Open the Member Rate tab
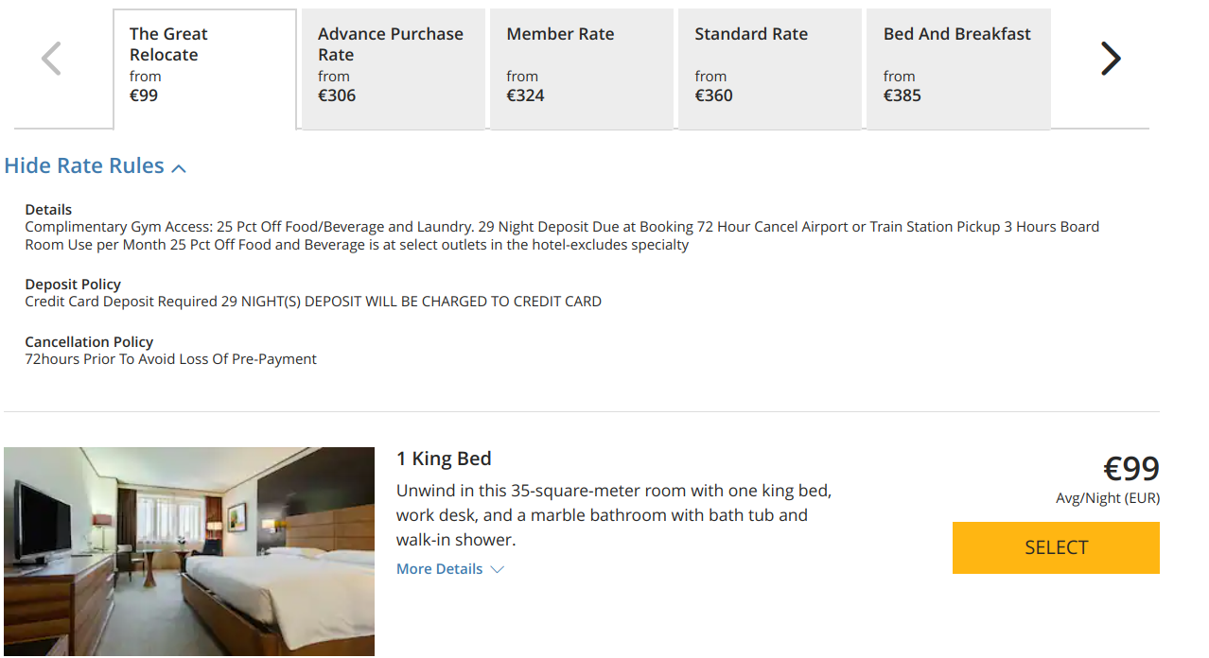Screen dimensions: 1209x658 [581, 68]
